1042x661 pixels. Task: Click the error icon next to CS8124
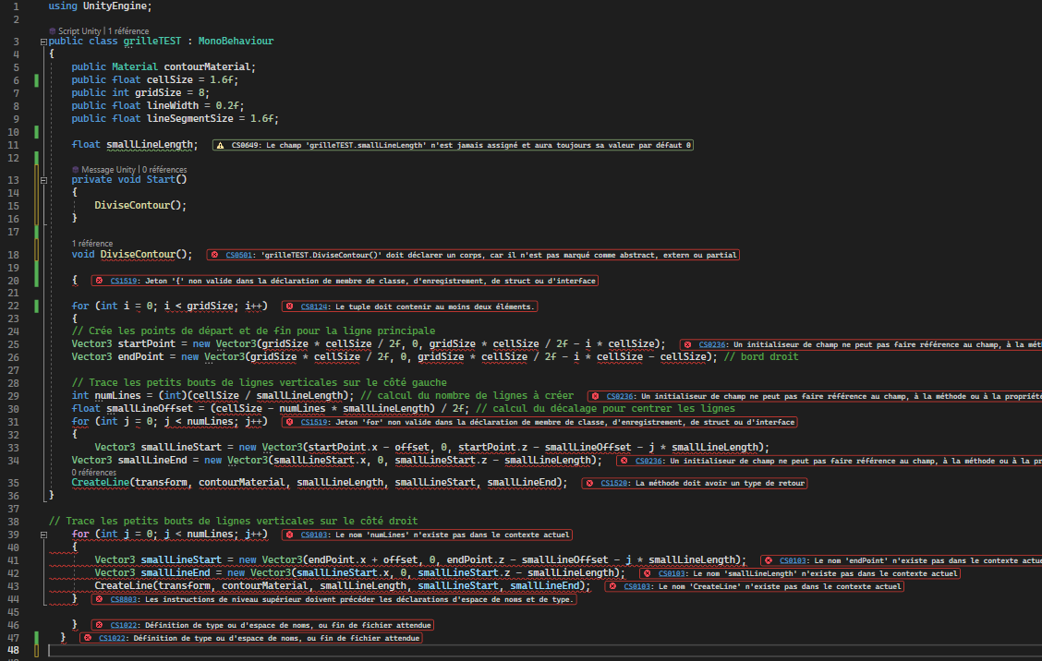pos(289,306)
